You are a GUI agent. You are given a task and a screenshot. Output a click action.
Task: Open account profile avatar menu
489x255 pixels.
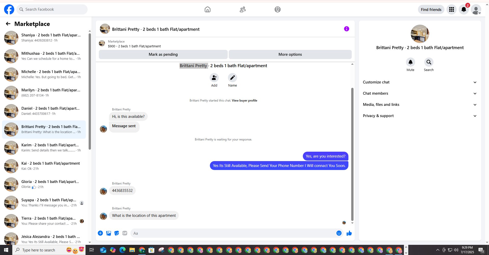pos(476,9)
